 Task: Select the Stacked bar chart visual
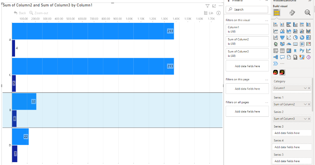pos(276,25)
